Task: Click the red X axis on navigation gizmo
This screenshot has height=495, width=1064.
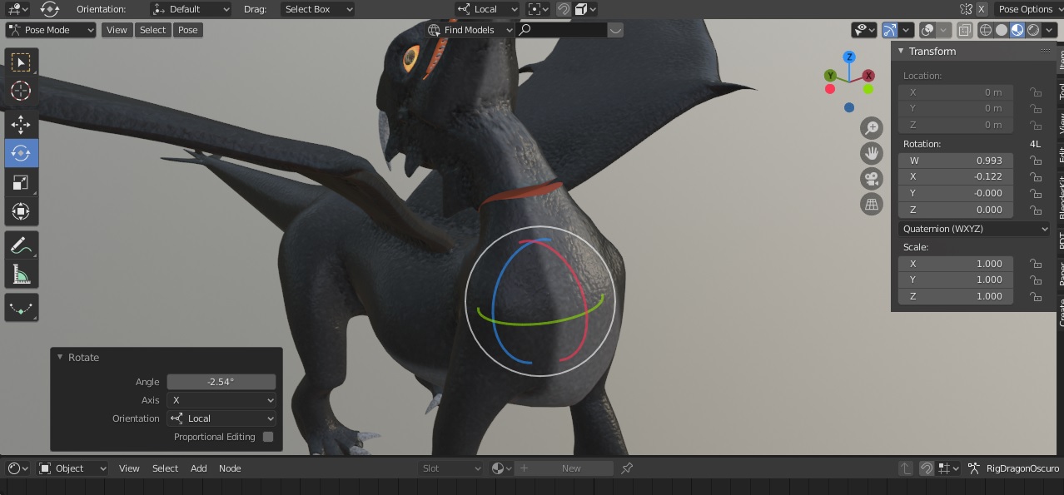Action: [868, 76]
